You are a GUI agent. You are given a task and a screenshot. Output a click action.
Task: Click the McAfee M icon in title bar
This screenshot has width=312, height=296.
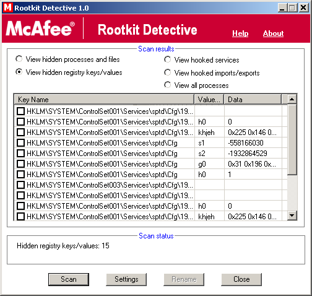coord(7,7)
